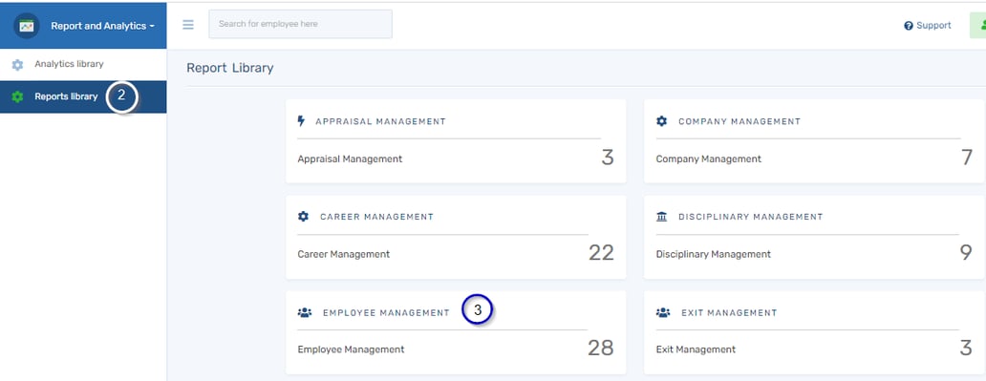Click the Analytics library gear icon
The image size is (986, 381).
[17, 65]
